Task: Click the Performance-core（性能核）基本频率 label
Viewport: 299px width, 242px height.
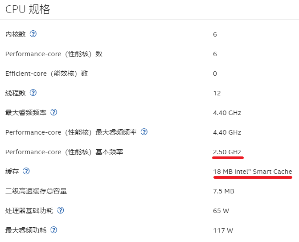Action: (x=64, y=152)
